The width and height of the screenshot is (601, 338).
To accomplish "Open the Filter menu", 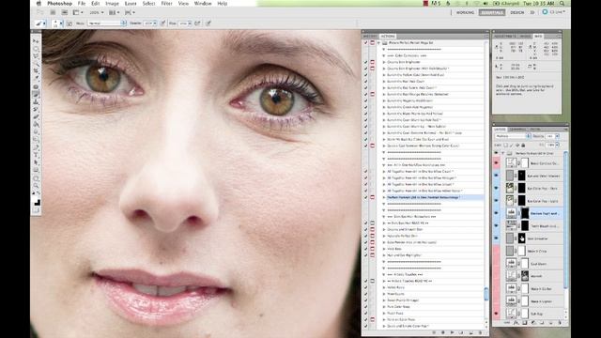I will coord(166,4).
